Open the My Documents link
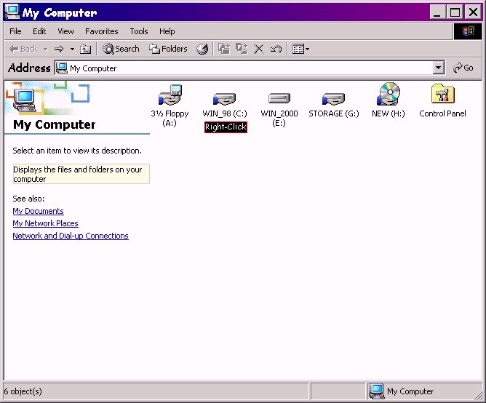 [38, 211]
